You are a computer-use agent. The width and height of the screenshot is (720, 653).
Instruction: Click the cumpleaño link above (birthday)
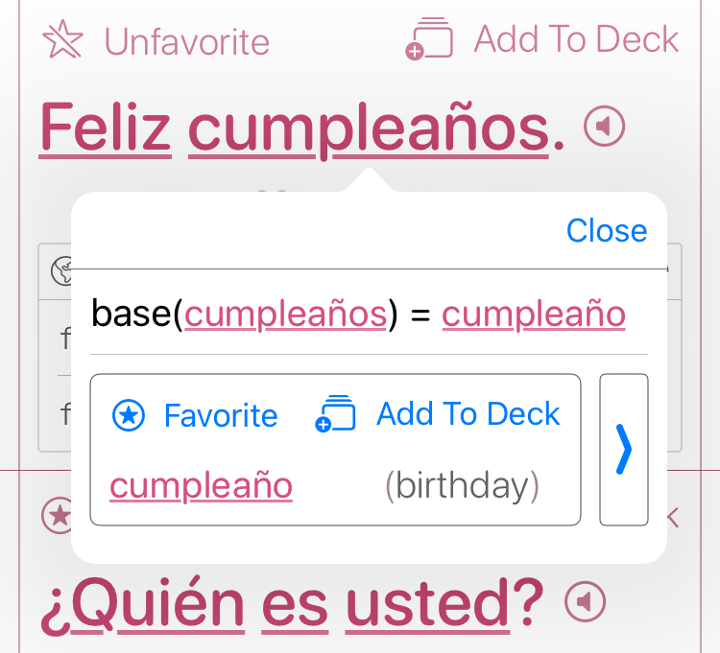click(201, 486)
